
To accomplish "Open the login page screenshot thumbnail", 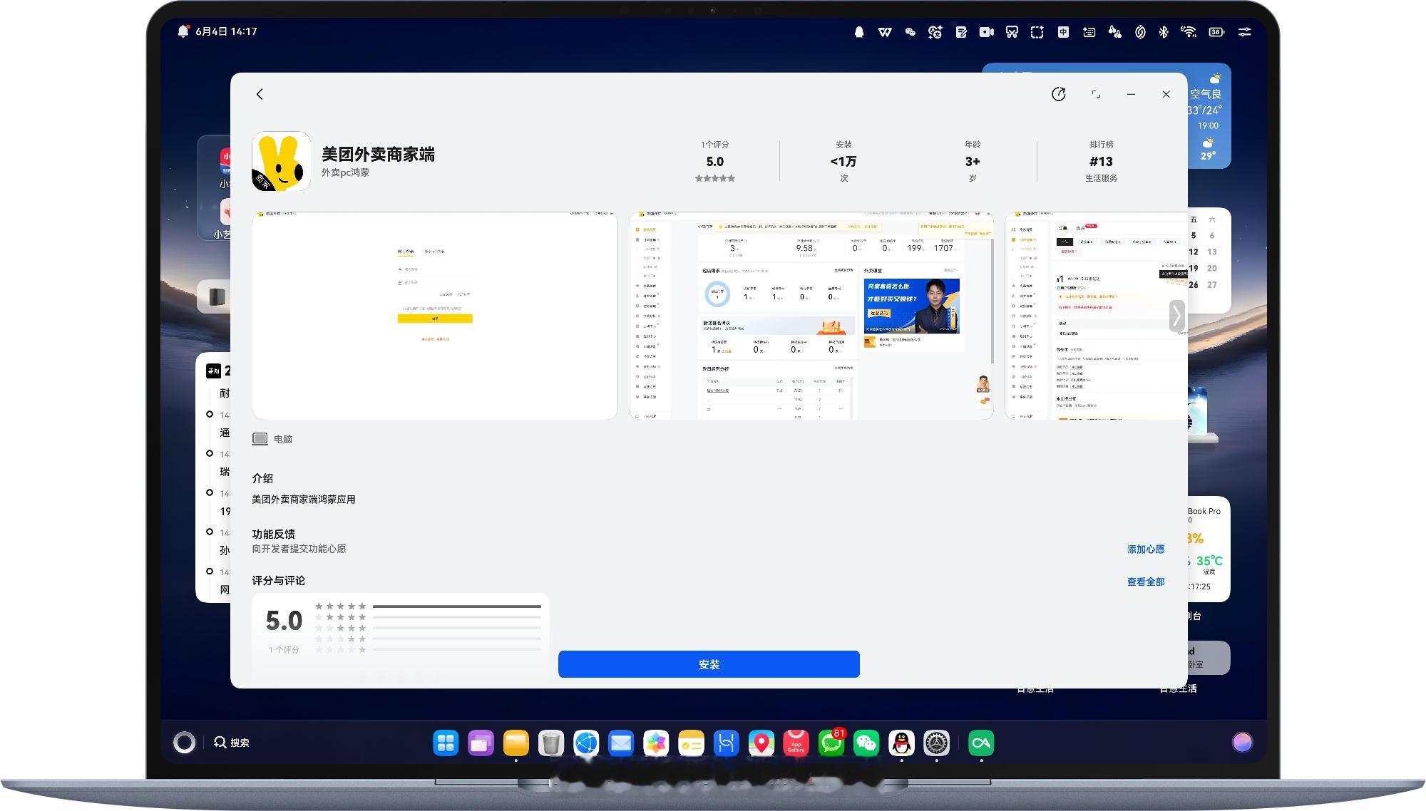I will 435,315.
